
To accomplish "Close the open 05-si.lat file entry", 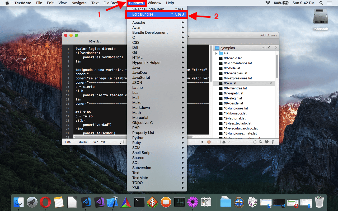I will 271,83.
